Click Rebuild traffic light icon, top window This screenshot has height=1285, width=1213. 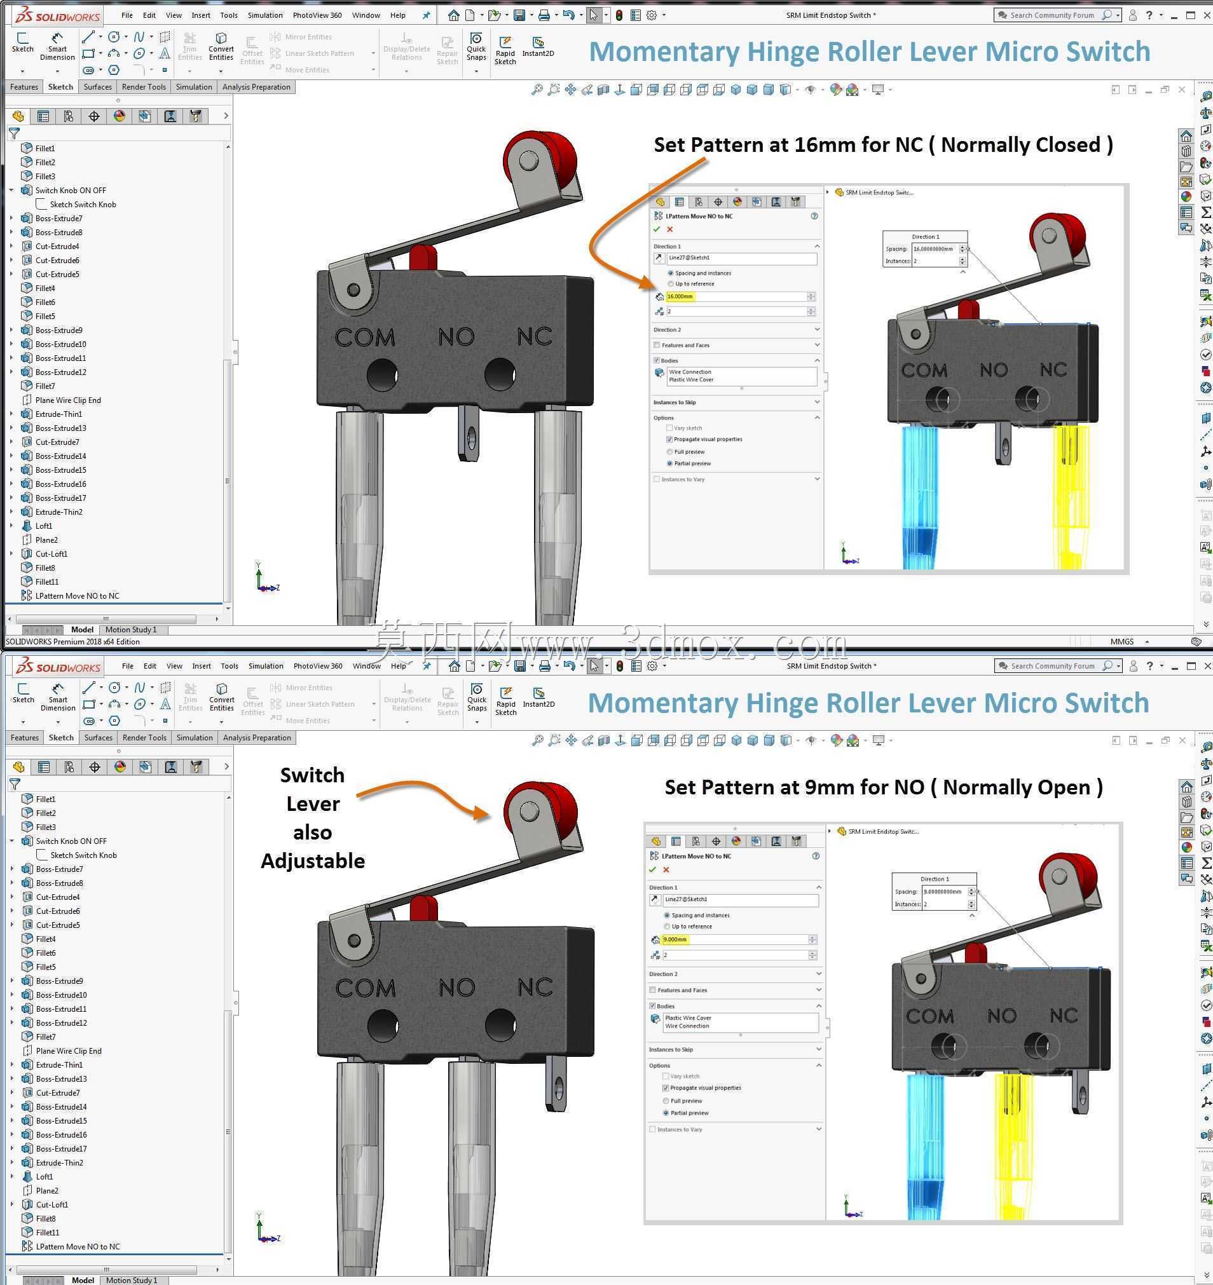point(619,15)
